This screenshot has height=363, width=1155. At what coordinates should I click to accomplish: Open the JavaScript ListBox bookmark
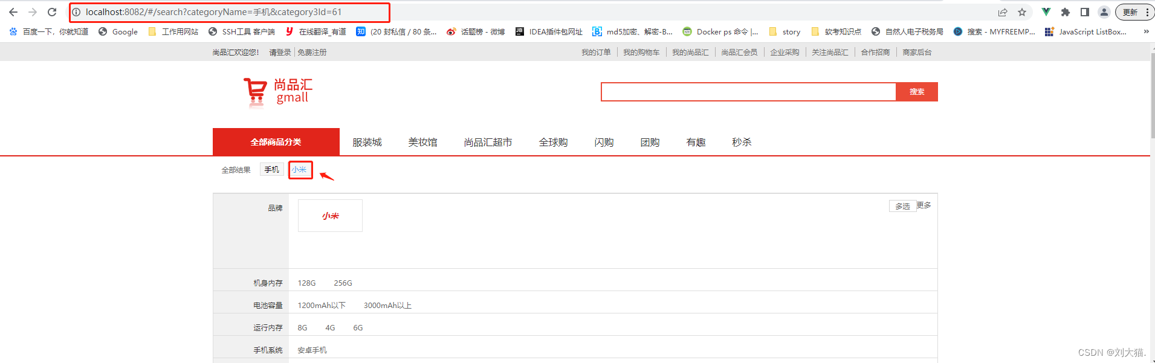[x=1085, y=31]
